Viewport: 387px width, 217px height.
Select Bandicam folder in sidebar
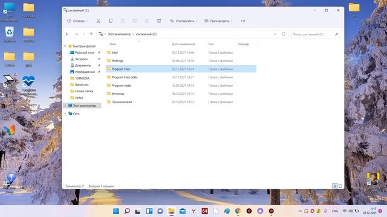pos(82,84)
